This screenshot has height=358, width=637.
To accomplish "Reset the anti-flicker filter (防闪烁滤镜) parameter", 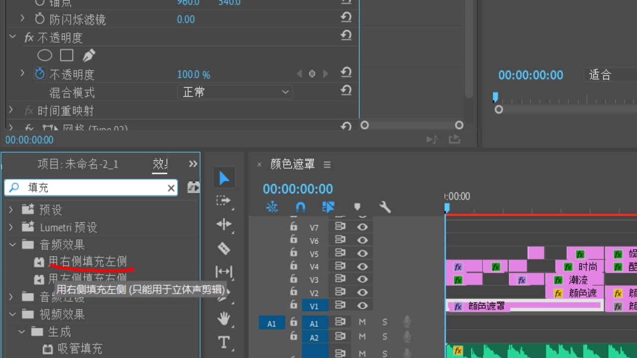I will (x=346, y=17).
